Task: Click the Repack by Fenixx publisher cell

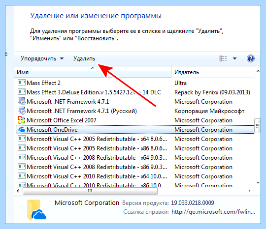Action: coord(212,92)
